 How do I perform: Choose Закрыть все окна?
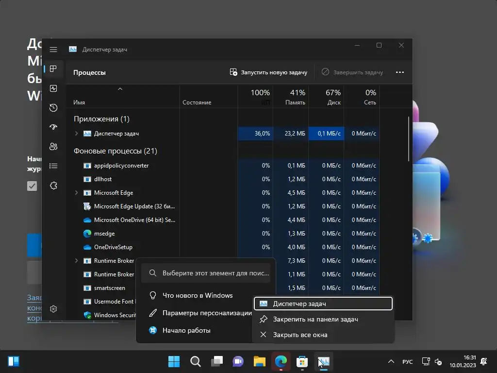323,335
